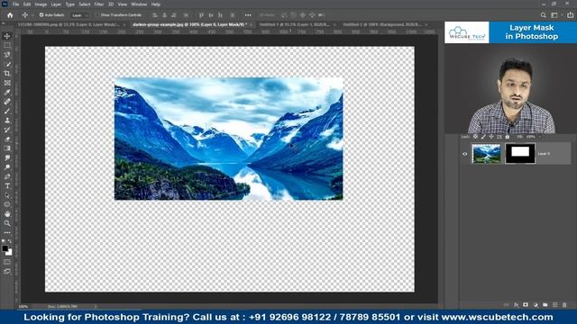Click the Share image icon
Viewport: 577px width, 324px height.
click(x=570, y=15)
